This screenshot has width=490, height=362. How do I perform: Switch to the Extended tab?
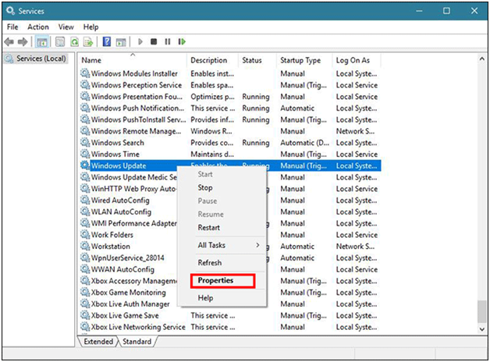98,342
